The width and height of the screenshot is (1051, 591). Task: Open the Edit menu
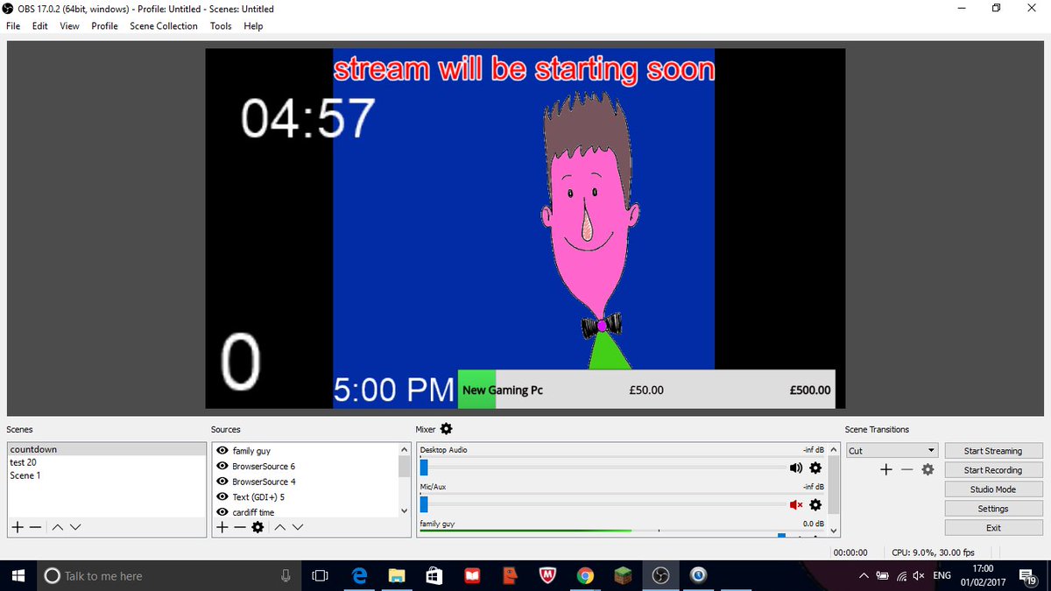pos(40,26)
